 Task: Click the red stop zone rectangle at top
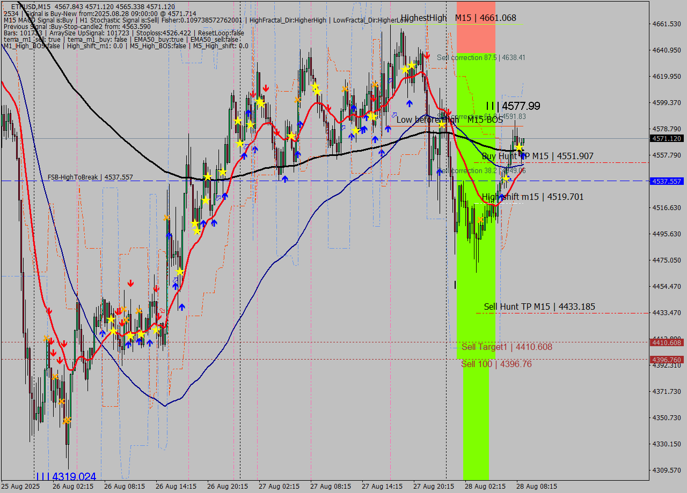pyautogui.click(x=476, y=27)
